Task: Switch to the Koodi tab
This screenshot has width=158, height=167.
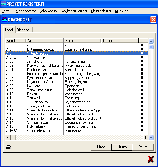Action: tap(9, 29)
